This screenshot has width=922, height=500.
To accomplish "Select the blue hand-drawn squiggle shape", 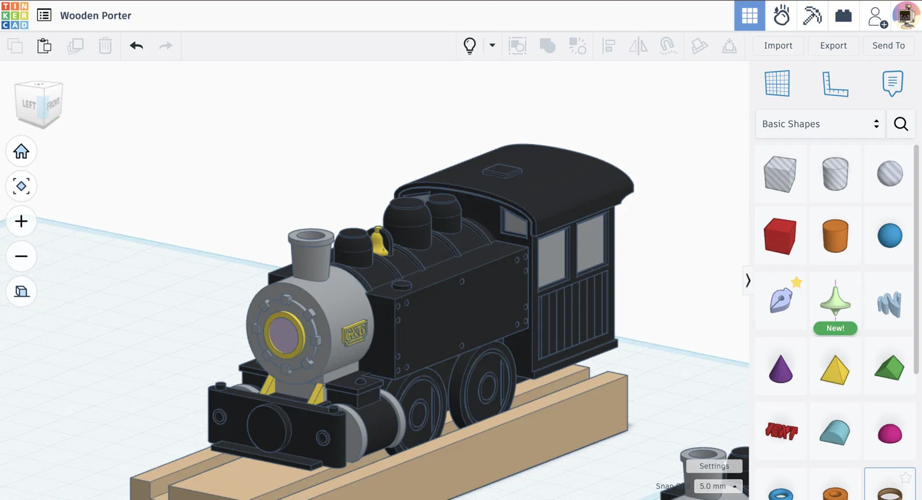I will (890, 303).
